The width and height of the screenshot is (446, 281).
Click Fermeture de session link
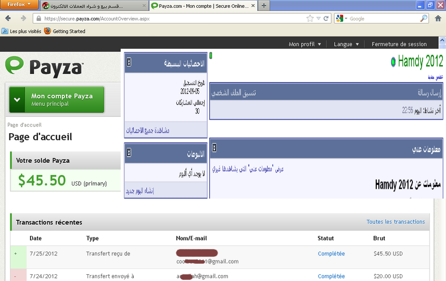[399, 44]
